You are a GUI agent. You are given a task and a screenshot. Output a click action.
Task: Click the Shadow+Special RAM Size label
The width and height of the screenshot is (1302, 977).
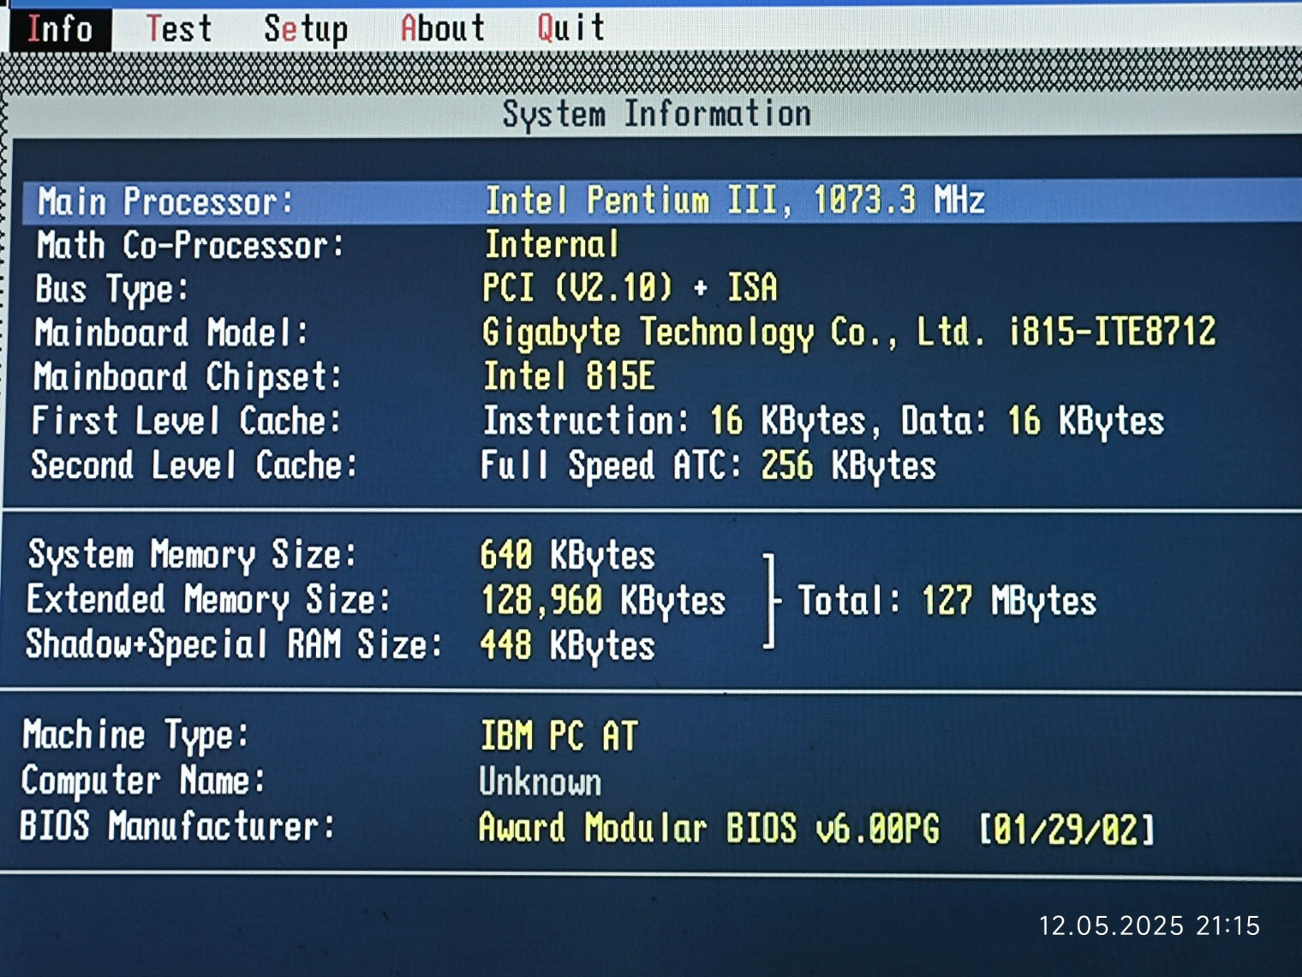pos(234,644)
